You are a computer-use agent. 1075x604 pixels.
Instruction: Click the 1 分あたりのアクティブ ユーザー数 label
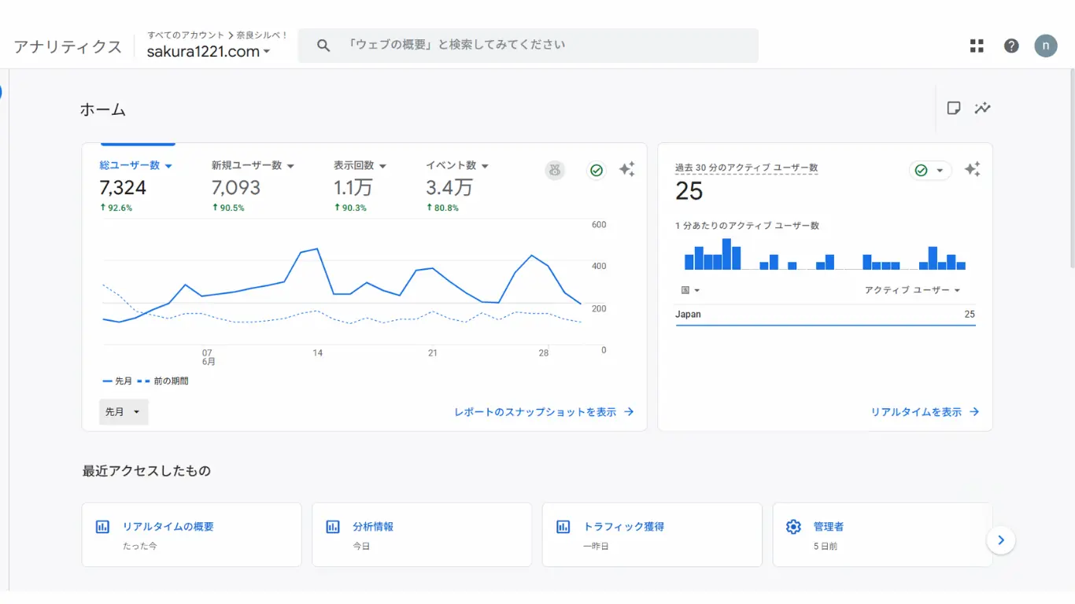[748, 226]
